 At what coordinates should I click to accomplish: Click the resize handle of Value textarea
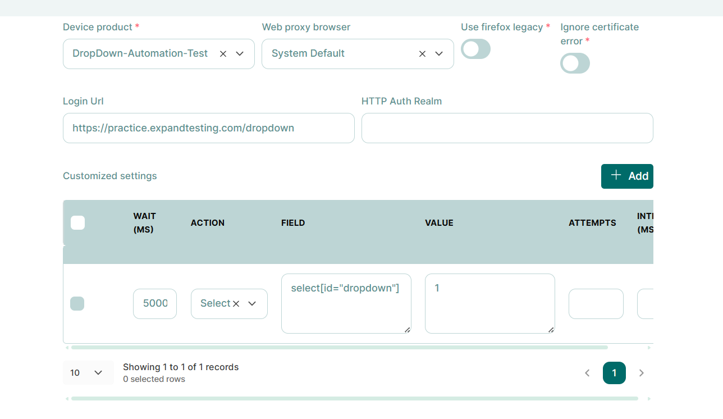(551, 330)
